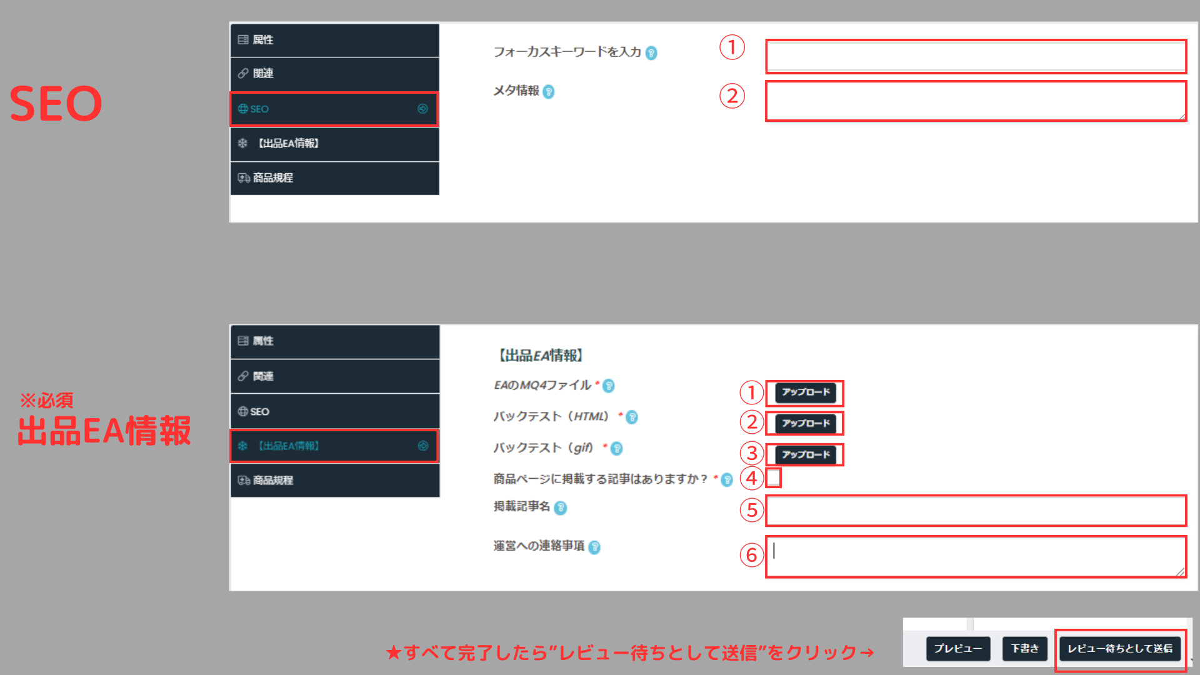The image size is (1200, 675).
Task: Click the 運営への連絡事項 label
Action: pyautogui.click(x=539, y=546)
